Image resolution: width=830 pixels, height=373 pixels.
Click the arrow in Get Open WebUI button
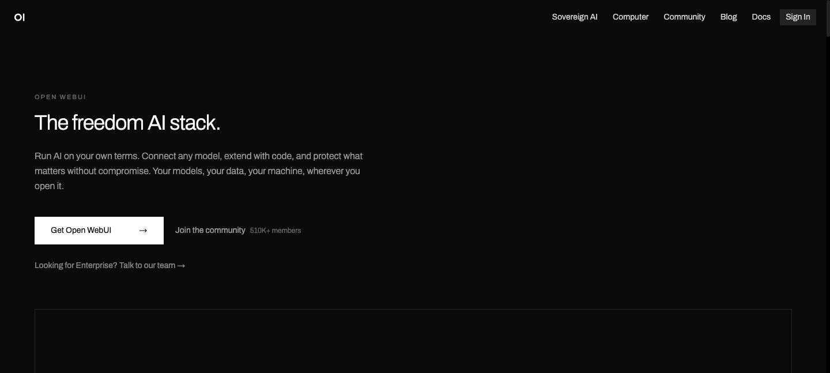tap(143, 231)
